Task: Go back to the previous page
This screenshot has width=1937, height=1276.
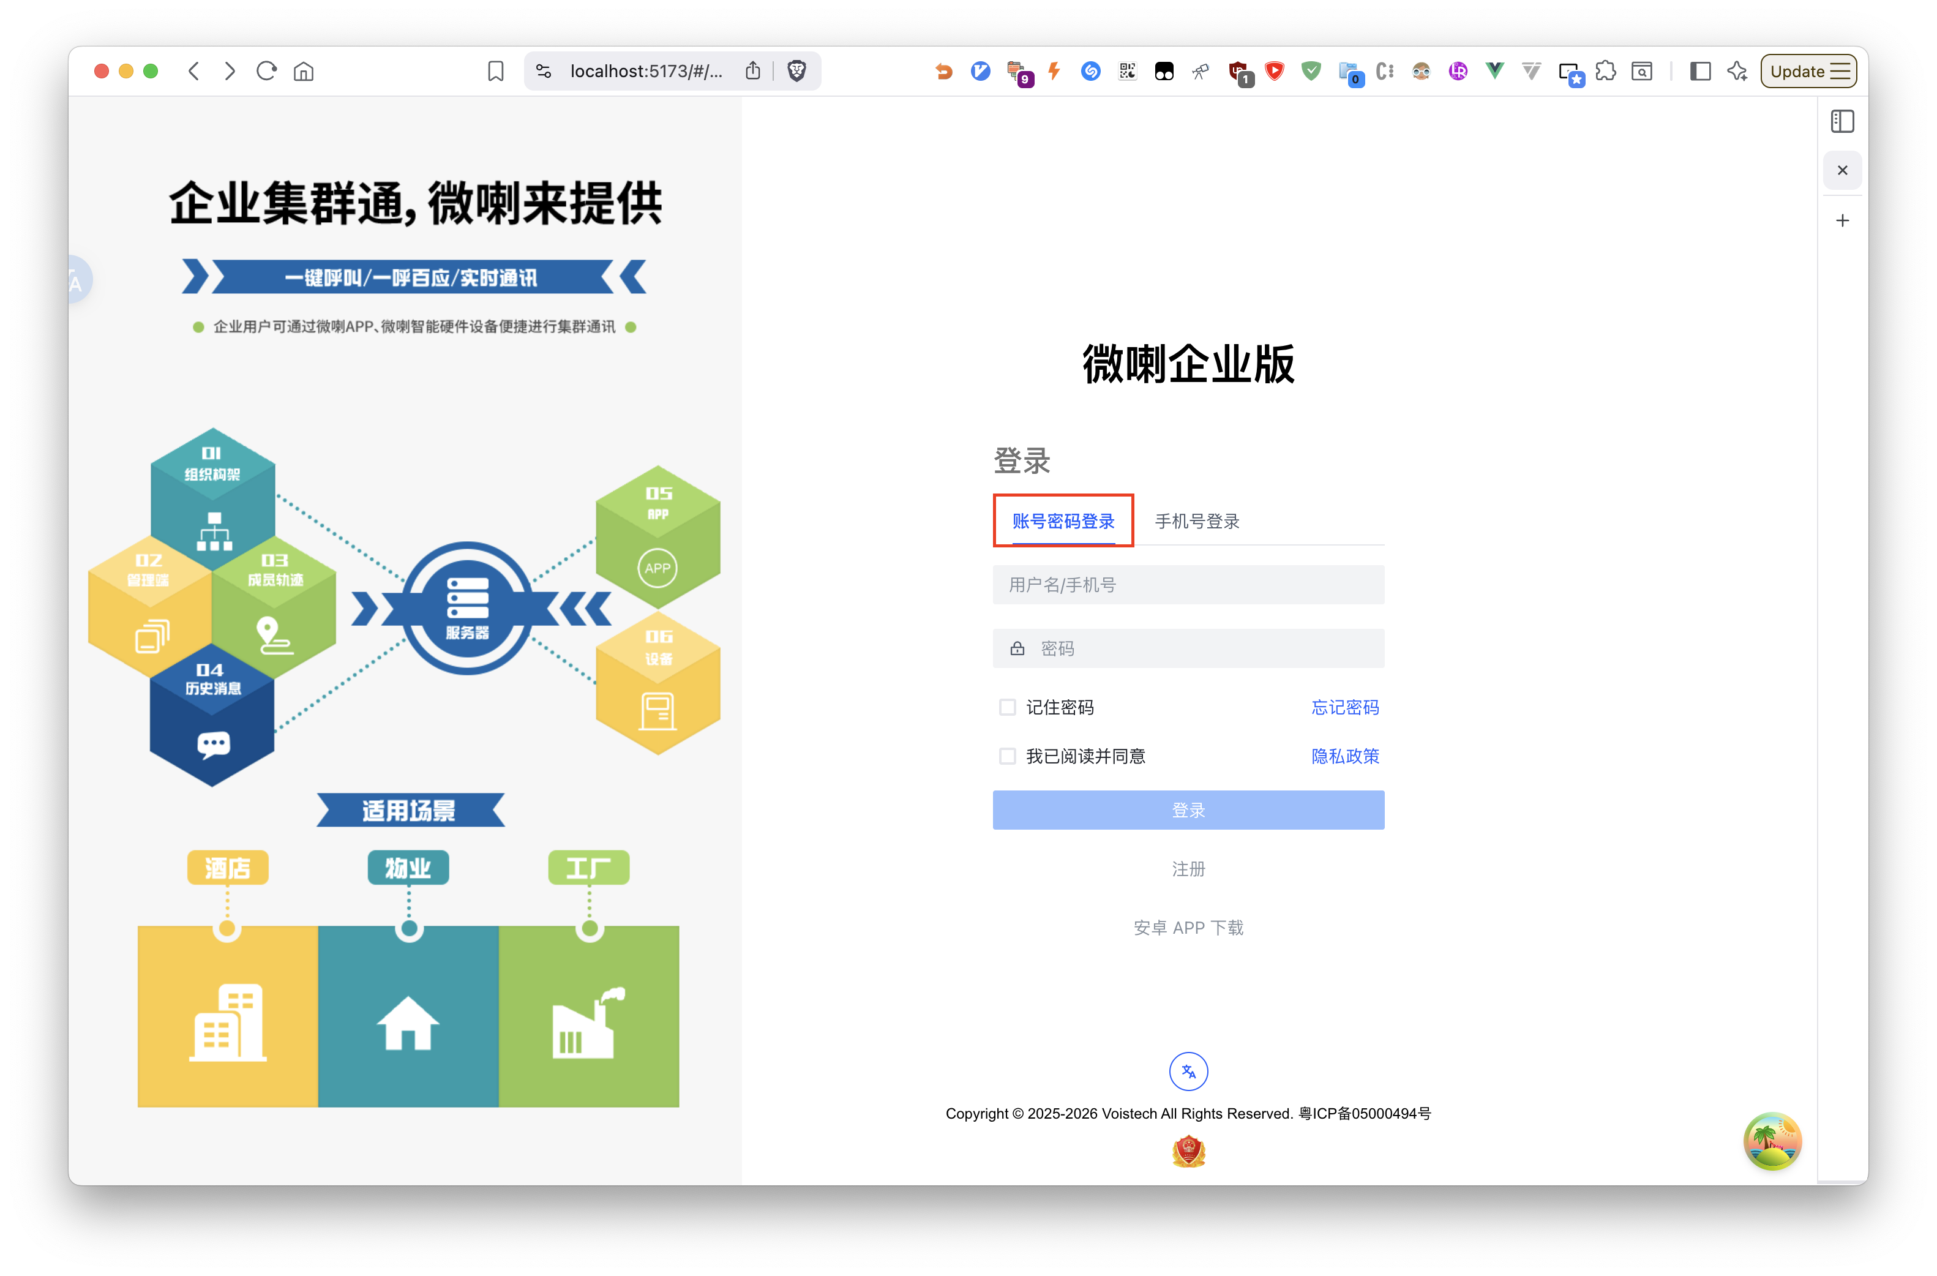Action: click(193, 71)
